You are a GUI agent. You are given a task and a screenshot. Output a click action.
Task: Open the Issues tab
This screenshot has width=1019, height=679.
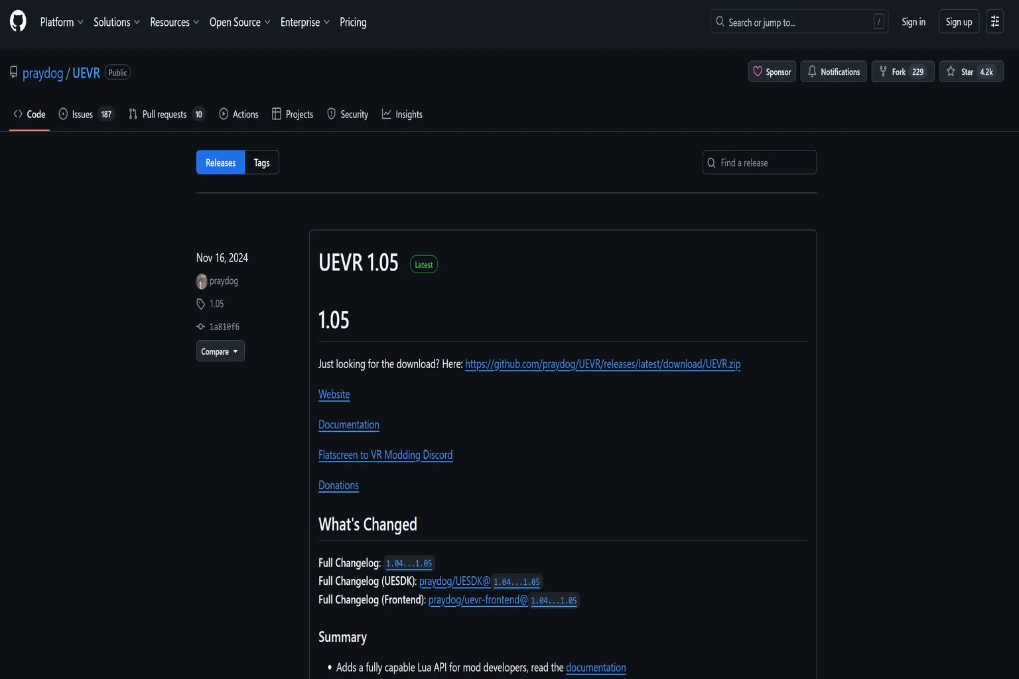(86, 114)
